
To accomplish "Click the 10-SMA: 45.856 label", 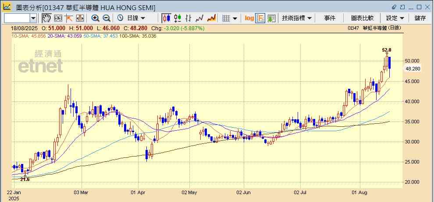I will (x=28, y=36).
